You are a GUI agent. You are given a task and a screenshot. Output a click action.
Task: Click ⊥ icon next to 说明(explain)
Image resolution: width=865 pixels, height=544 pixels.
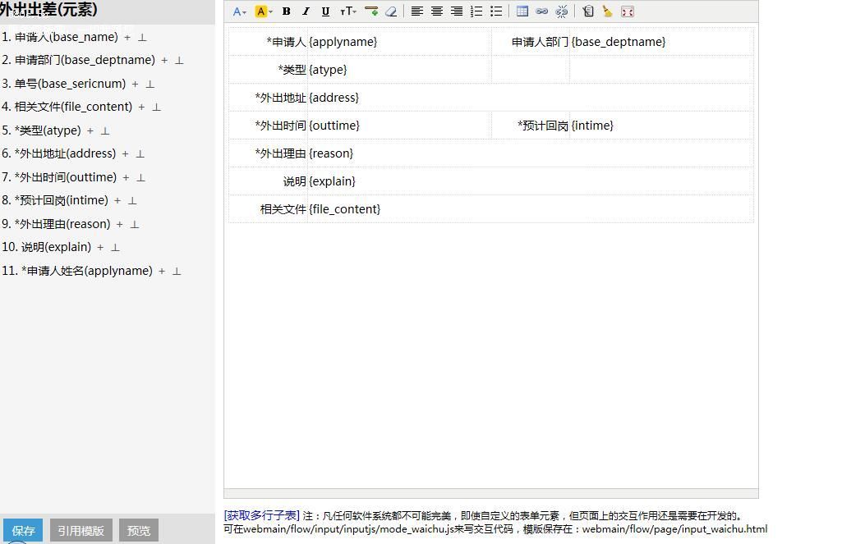click(x=115, y=248)
